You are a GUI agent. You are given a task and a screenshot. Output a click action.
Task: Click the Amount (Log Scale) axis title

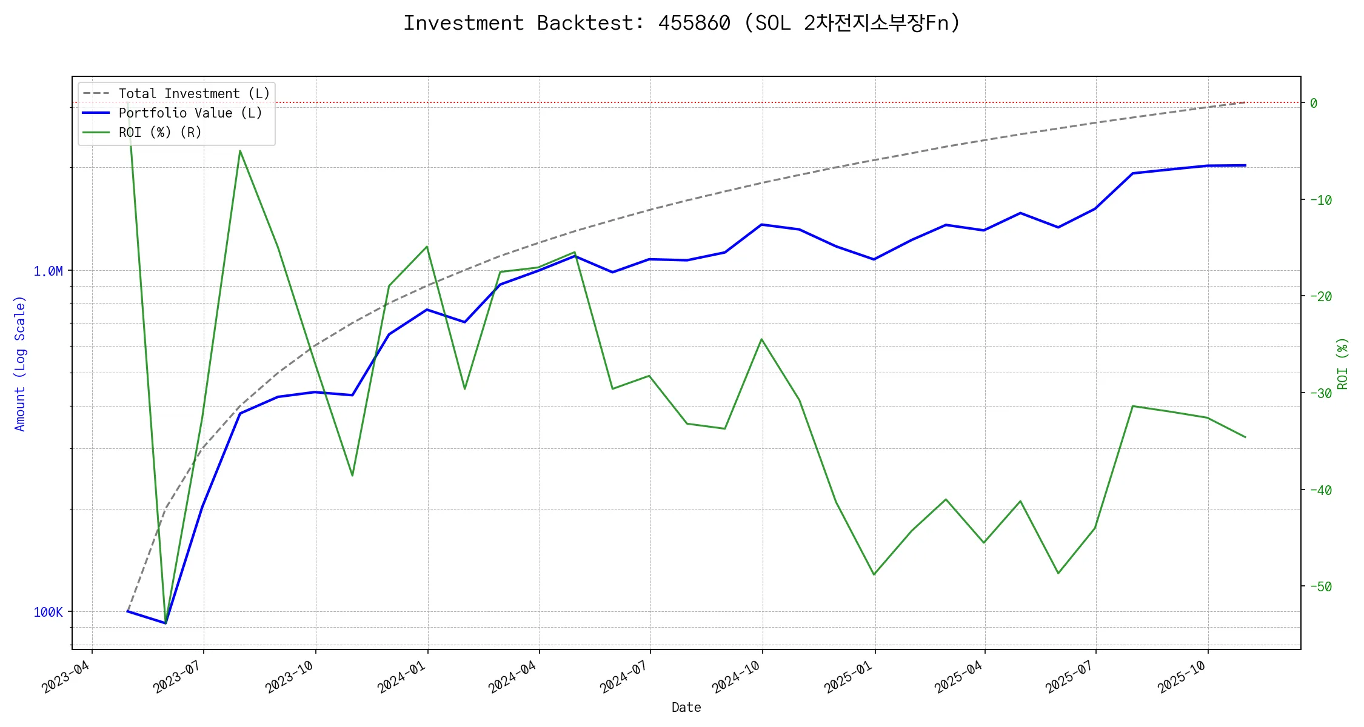click(x=20, y=363)
